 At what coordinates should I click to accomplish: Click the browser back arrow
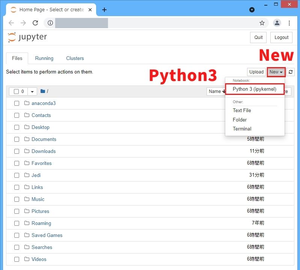11,23
